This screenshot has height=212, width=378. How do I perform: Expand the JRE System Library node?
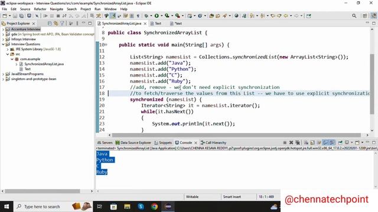point(8,49)
